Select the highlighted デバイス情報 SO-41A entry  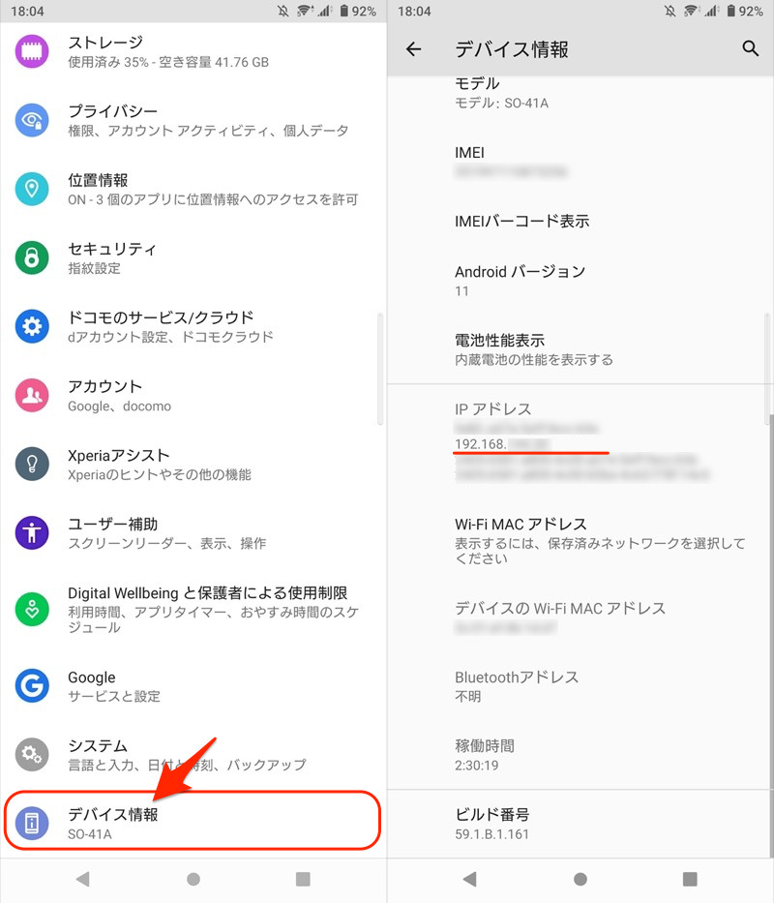coord(193,822)
